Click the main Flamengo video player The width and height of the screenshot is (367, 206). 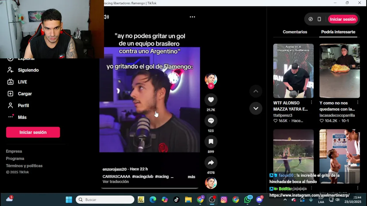(149, 100)
